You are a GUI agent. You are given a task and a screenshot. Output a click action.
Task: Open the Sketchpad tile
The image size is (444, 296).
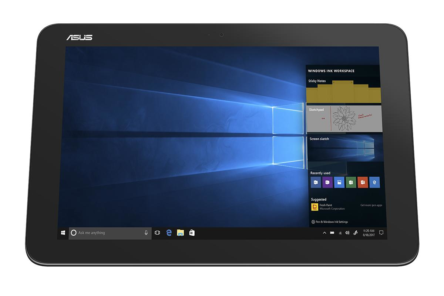coord(344,119)
